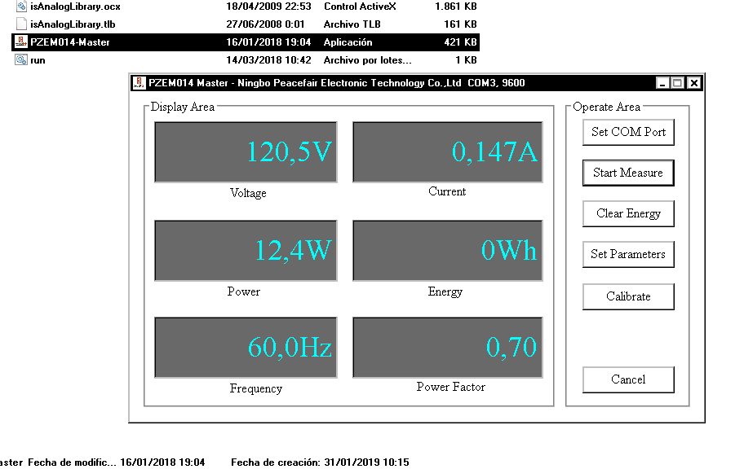Image resolution: width=744 pixels, height=469 pixels.
Task: Click the Archivo TLB type cell
Action: click(x=352, y=24)
